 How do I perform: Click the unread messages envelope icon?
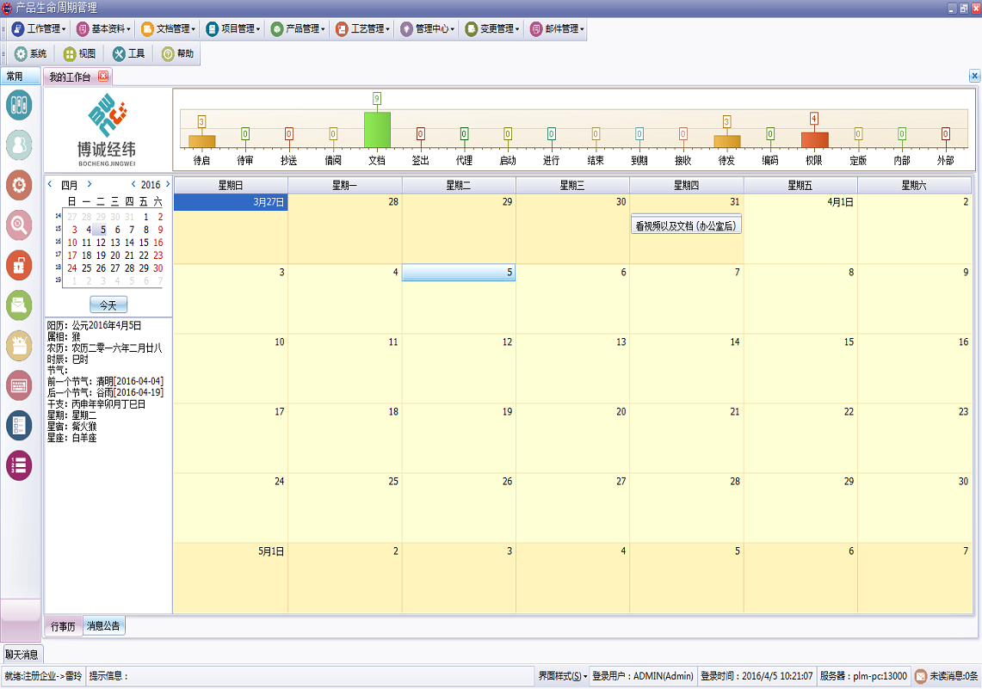pyautogui.click(x=920, y=676)
